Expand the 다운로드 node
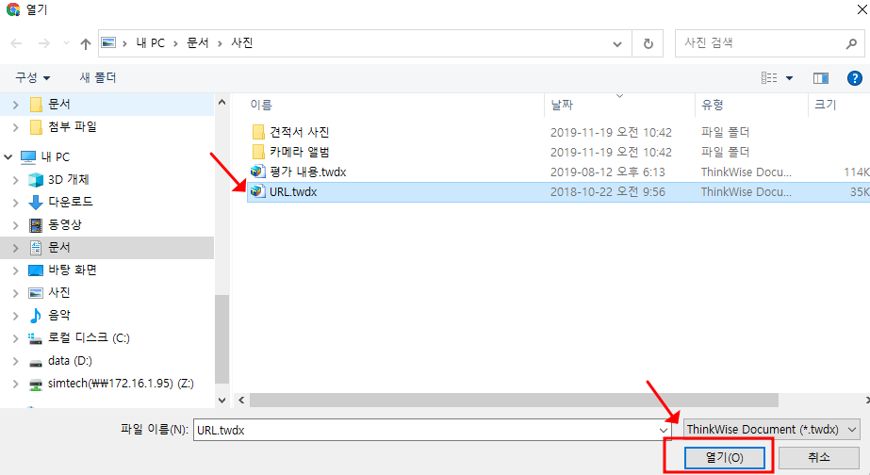Image resolution: width=870 pixels, height=475 pixels. (15, 203)
